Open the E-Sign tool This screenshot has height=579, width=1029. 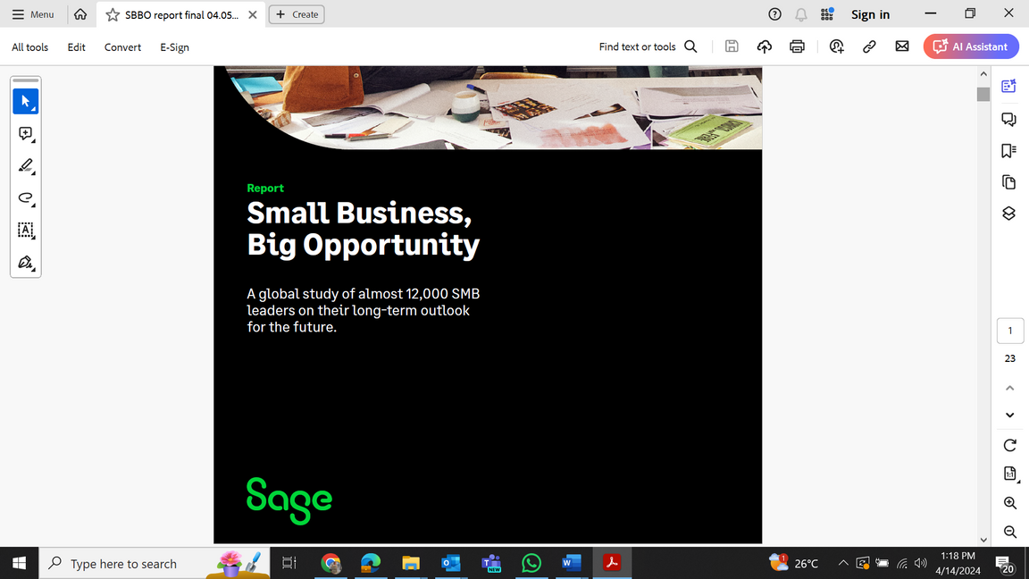pos(174,47)
